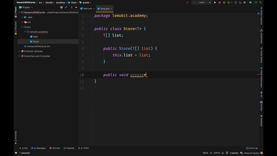
Task: Open the blue project structure icon
Action: click(x=250, y=3)
